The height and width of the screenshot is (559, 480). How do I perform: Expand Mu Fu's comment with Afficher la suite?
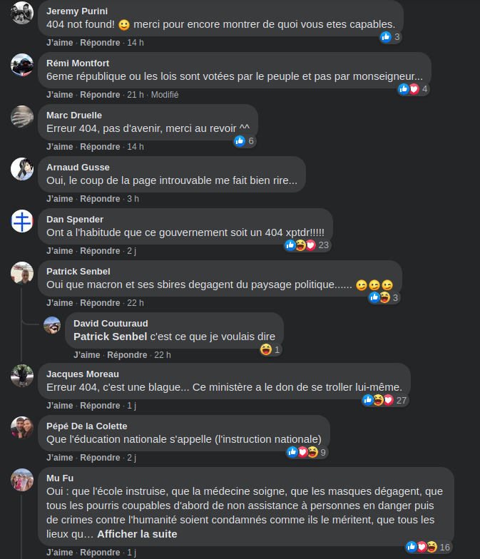[x=137, y=534]
